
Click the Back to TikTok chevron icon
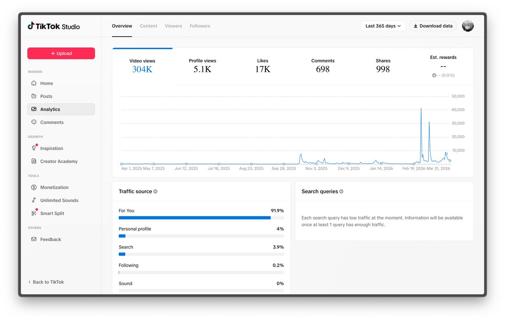click(29, 282)
